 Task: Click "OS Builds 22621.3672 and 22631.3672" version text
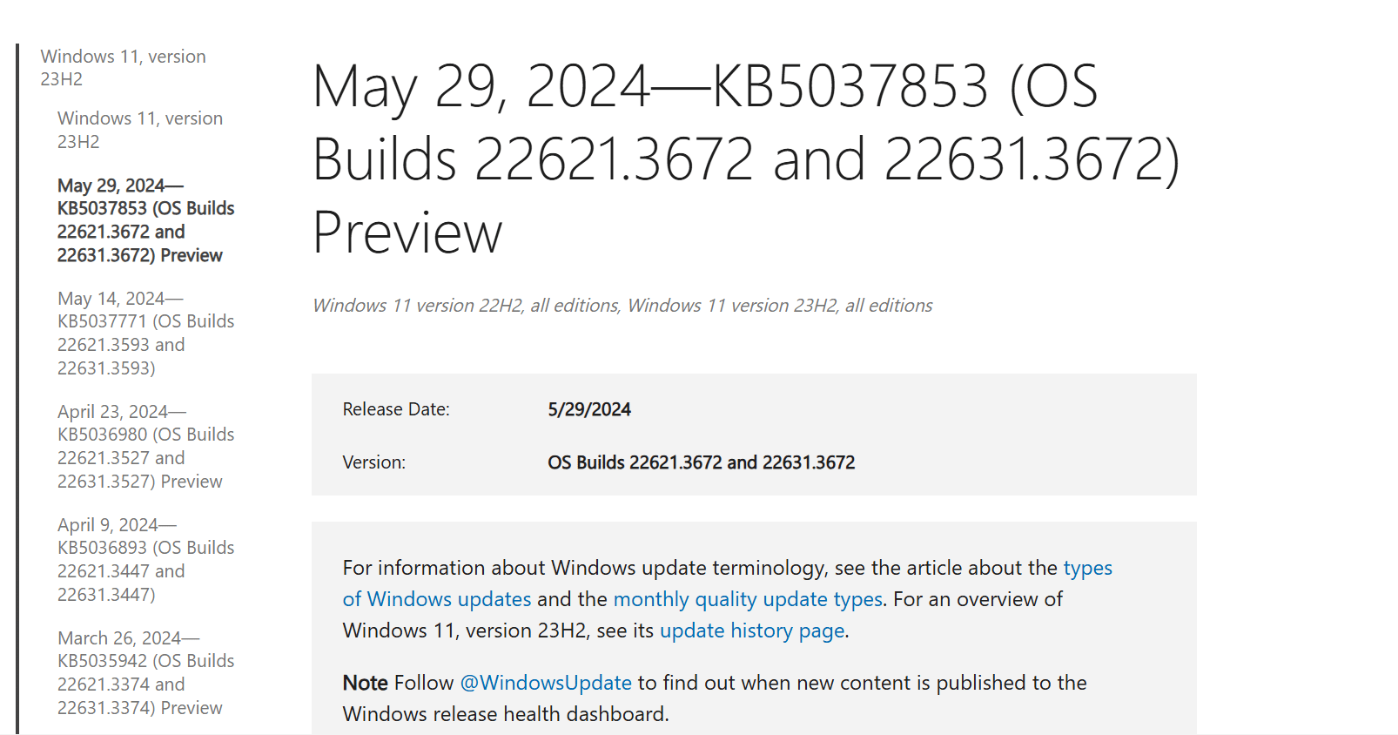[702, 462]
